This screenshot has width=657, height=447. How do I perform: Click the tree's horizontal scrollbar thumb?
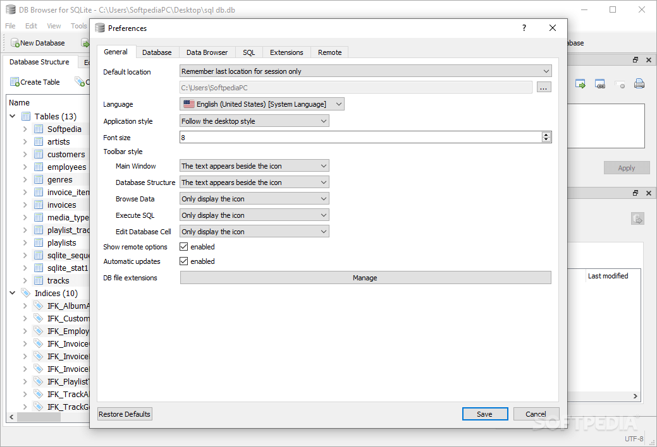[39, 417]
